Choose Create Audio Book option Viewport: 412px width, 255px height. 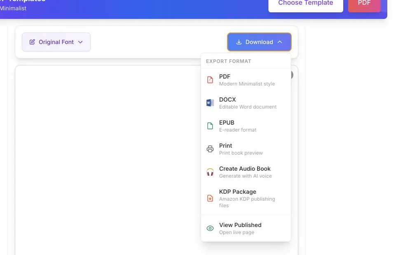tap(246, 172)
